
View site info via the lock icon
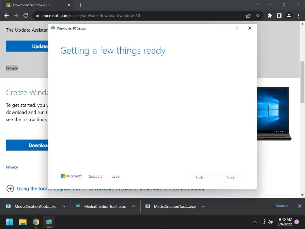(x=38, y=16)
